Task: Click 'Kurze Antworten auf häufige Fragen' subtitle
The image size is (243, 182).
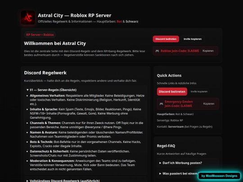Action: pyautogui.click(x=181, y=154)
